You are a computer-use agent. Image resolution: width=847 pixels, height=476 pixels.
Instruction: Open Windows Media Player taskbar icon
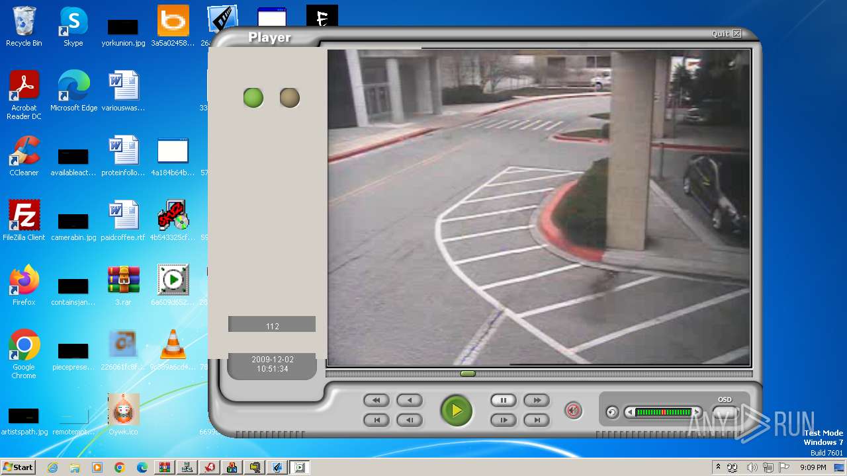click(x=97, y=467)
